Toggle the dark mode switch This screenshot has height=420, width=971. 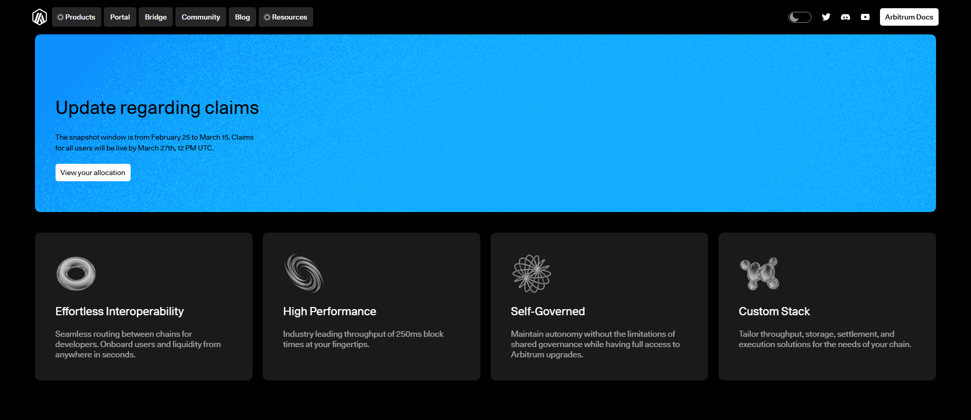tap(800, 17)
